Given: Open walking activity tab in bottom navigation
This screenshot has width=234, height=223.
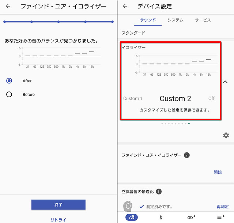Looking at the screenshot, I should 161,217.
